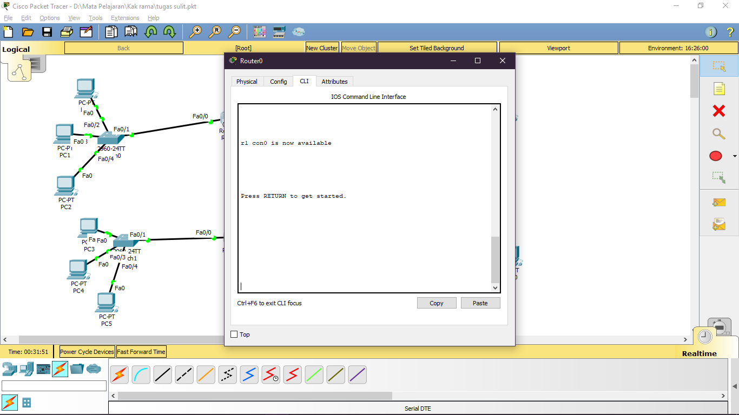
Task: Select the Copper Straight-Through cable
Action: 162,374
